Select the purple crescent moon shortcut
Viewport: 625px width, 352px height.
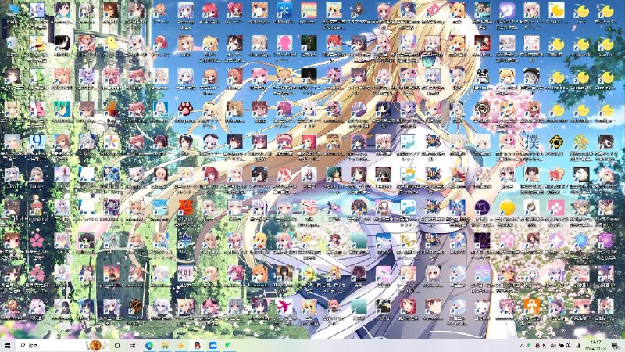507,11
